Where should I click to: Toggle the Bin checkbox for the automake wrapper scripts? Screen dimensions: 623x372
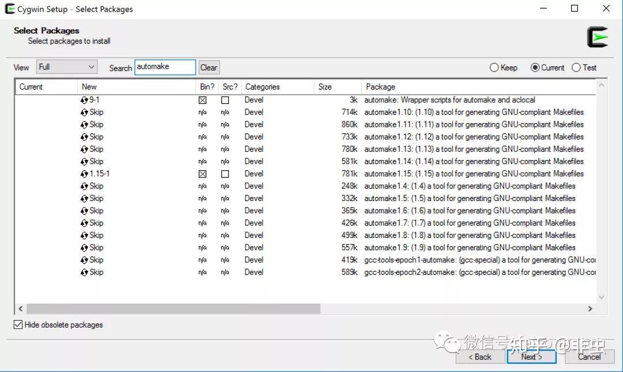202,101
